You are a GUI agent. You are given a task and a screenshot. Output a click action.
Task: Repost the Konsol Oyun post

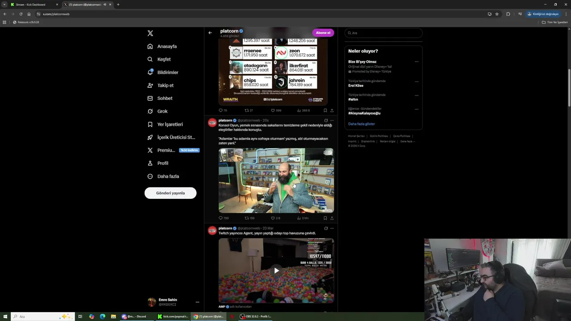(247, 218)
